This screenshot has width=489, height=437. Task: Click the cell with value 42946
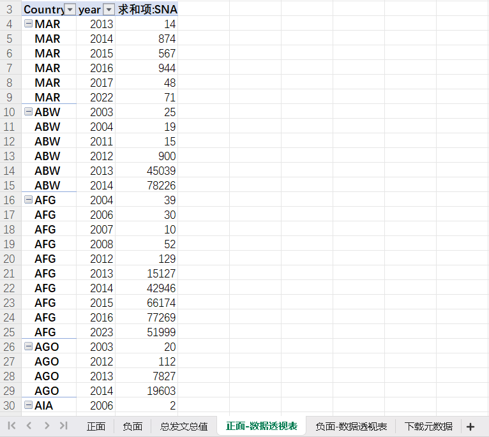tap(147, 288)
